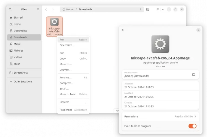Click the new folder icon in the toolbar
Image resolution: width=207 pixels, height=137 pixels.
coord(148,9)
